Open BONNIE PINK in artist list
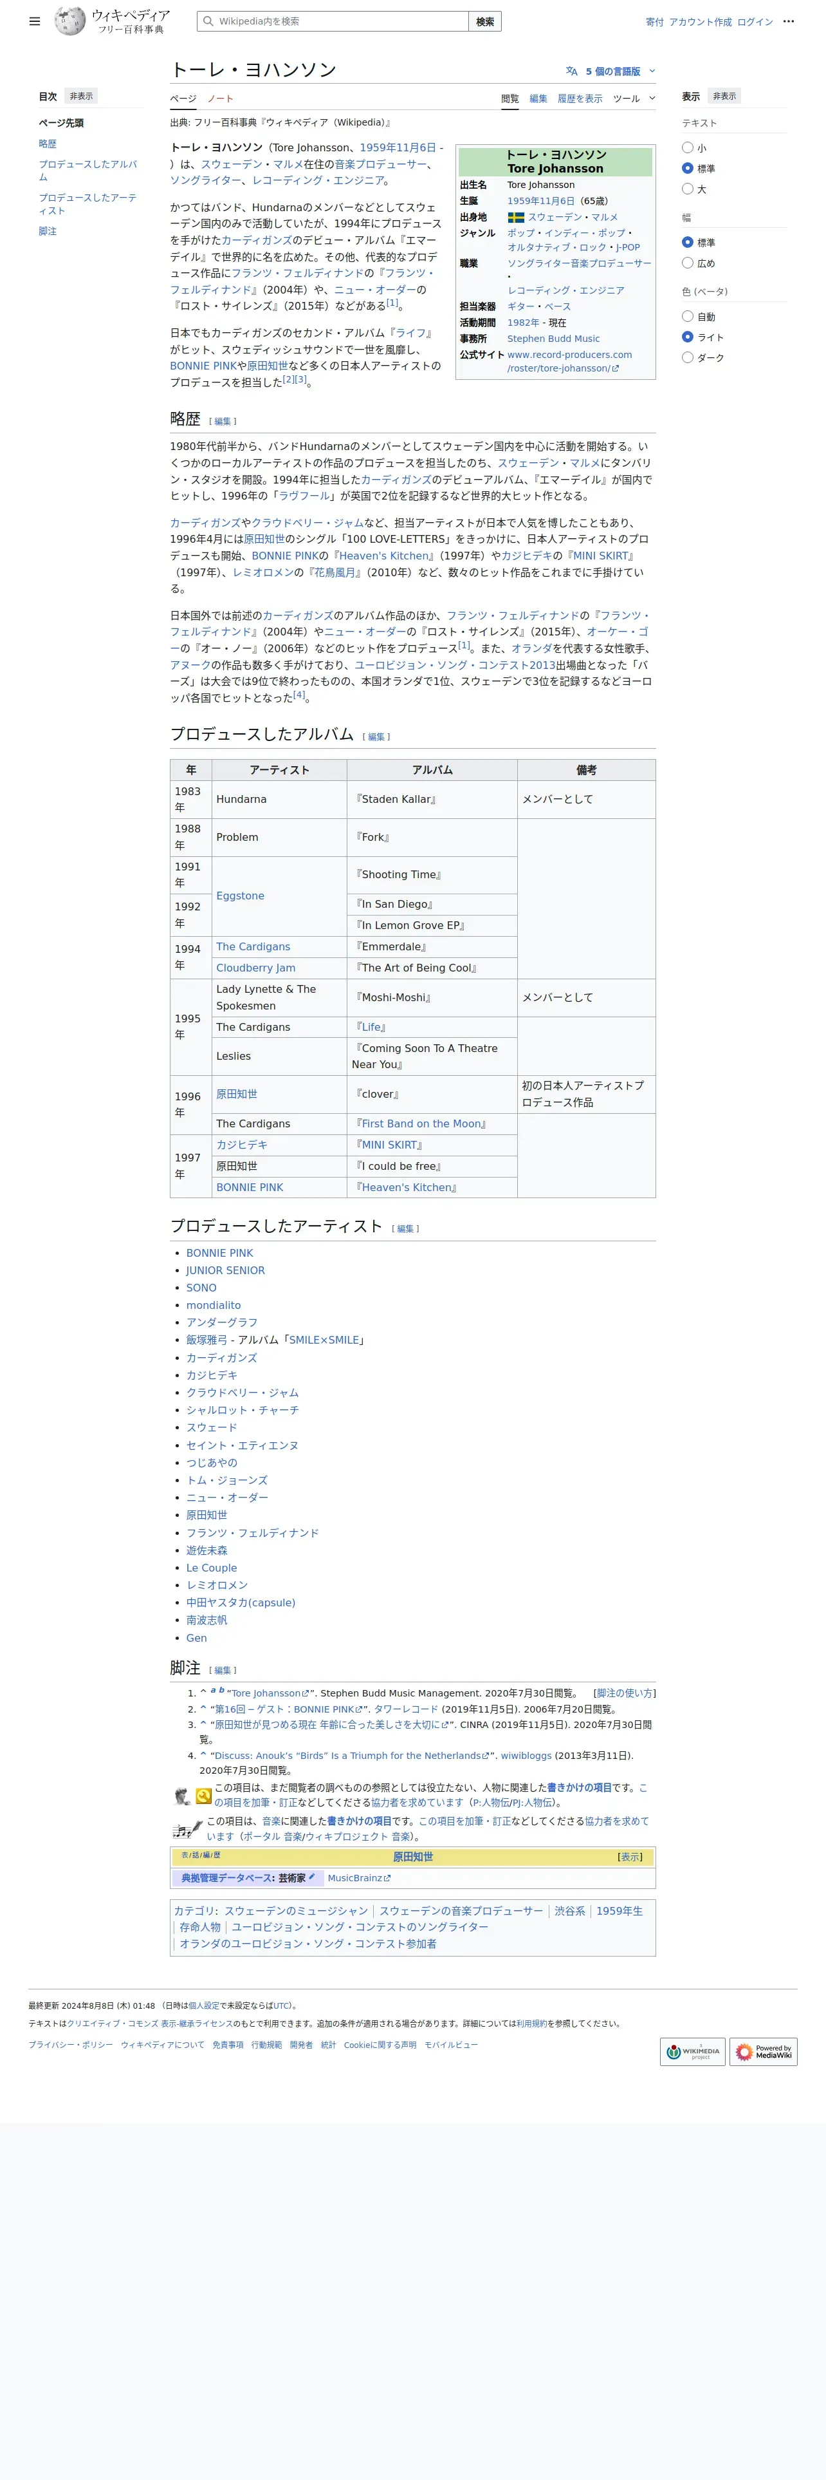The width and height of the screenshot is (826, 2480). (x=219, y=1252)
